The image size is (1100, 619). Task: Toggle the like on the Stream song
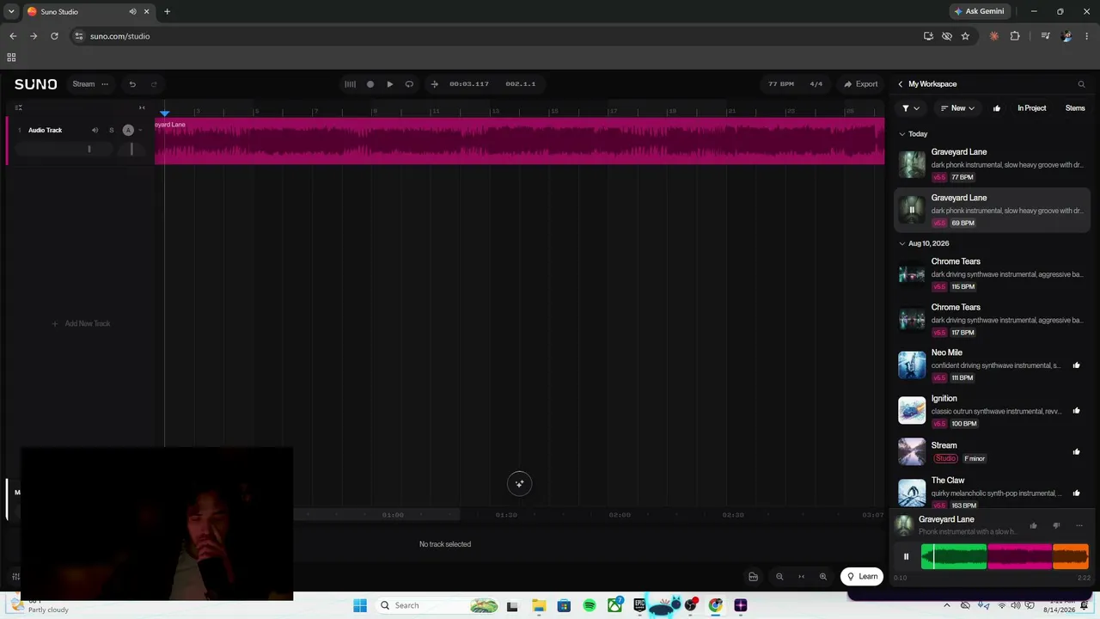[x=1077, y=452]
